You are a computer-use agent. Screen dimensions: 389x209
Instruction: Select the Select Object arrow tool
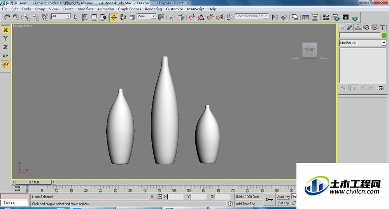[x=76, y=17]
